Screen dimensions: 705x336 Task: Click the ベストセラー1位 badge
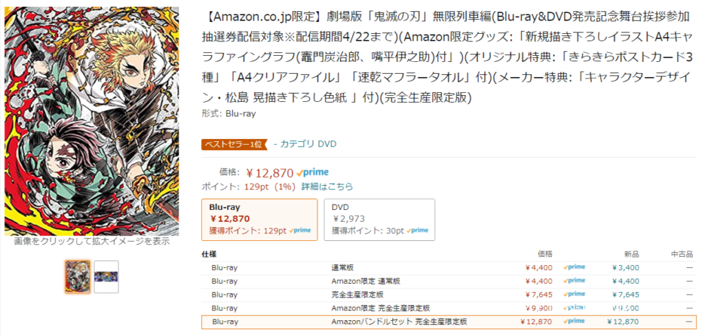coord(235,144)
